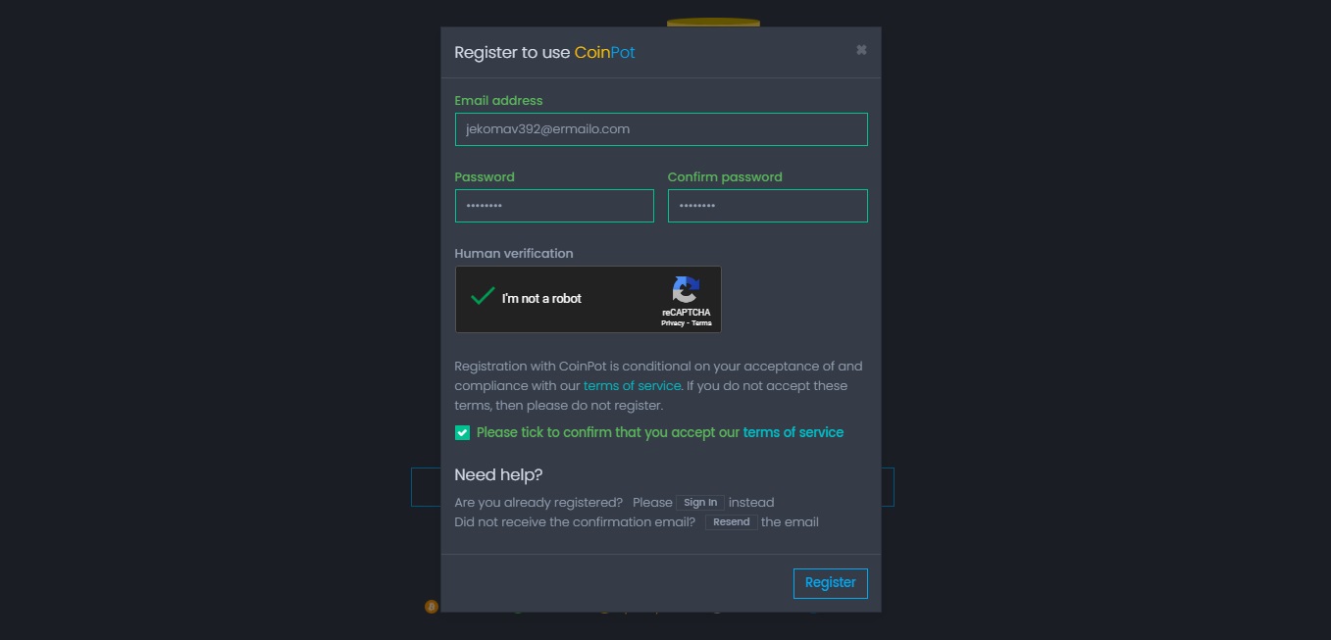Click the Human verification label
Screen dimensions: 1331x640
pyautogui.click(x=514, y=253)
